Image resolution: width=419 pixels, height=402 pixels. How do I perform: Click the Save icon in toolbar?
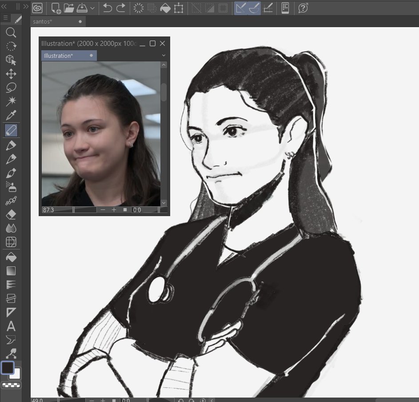[82, 8]
